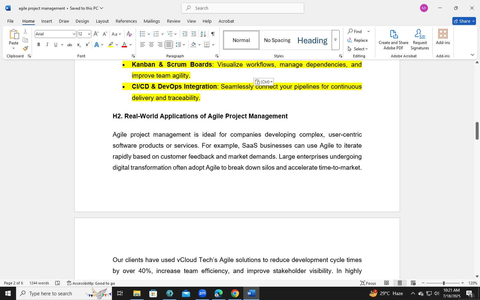Apply the Normal style

click(x=241, y=40)
